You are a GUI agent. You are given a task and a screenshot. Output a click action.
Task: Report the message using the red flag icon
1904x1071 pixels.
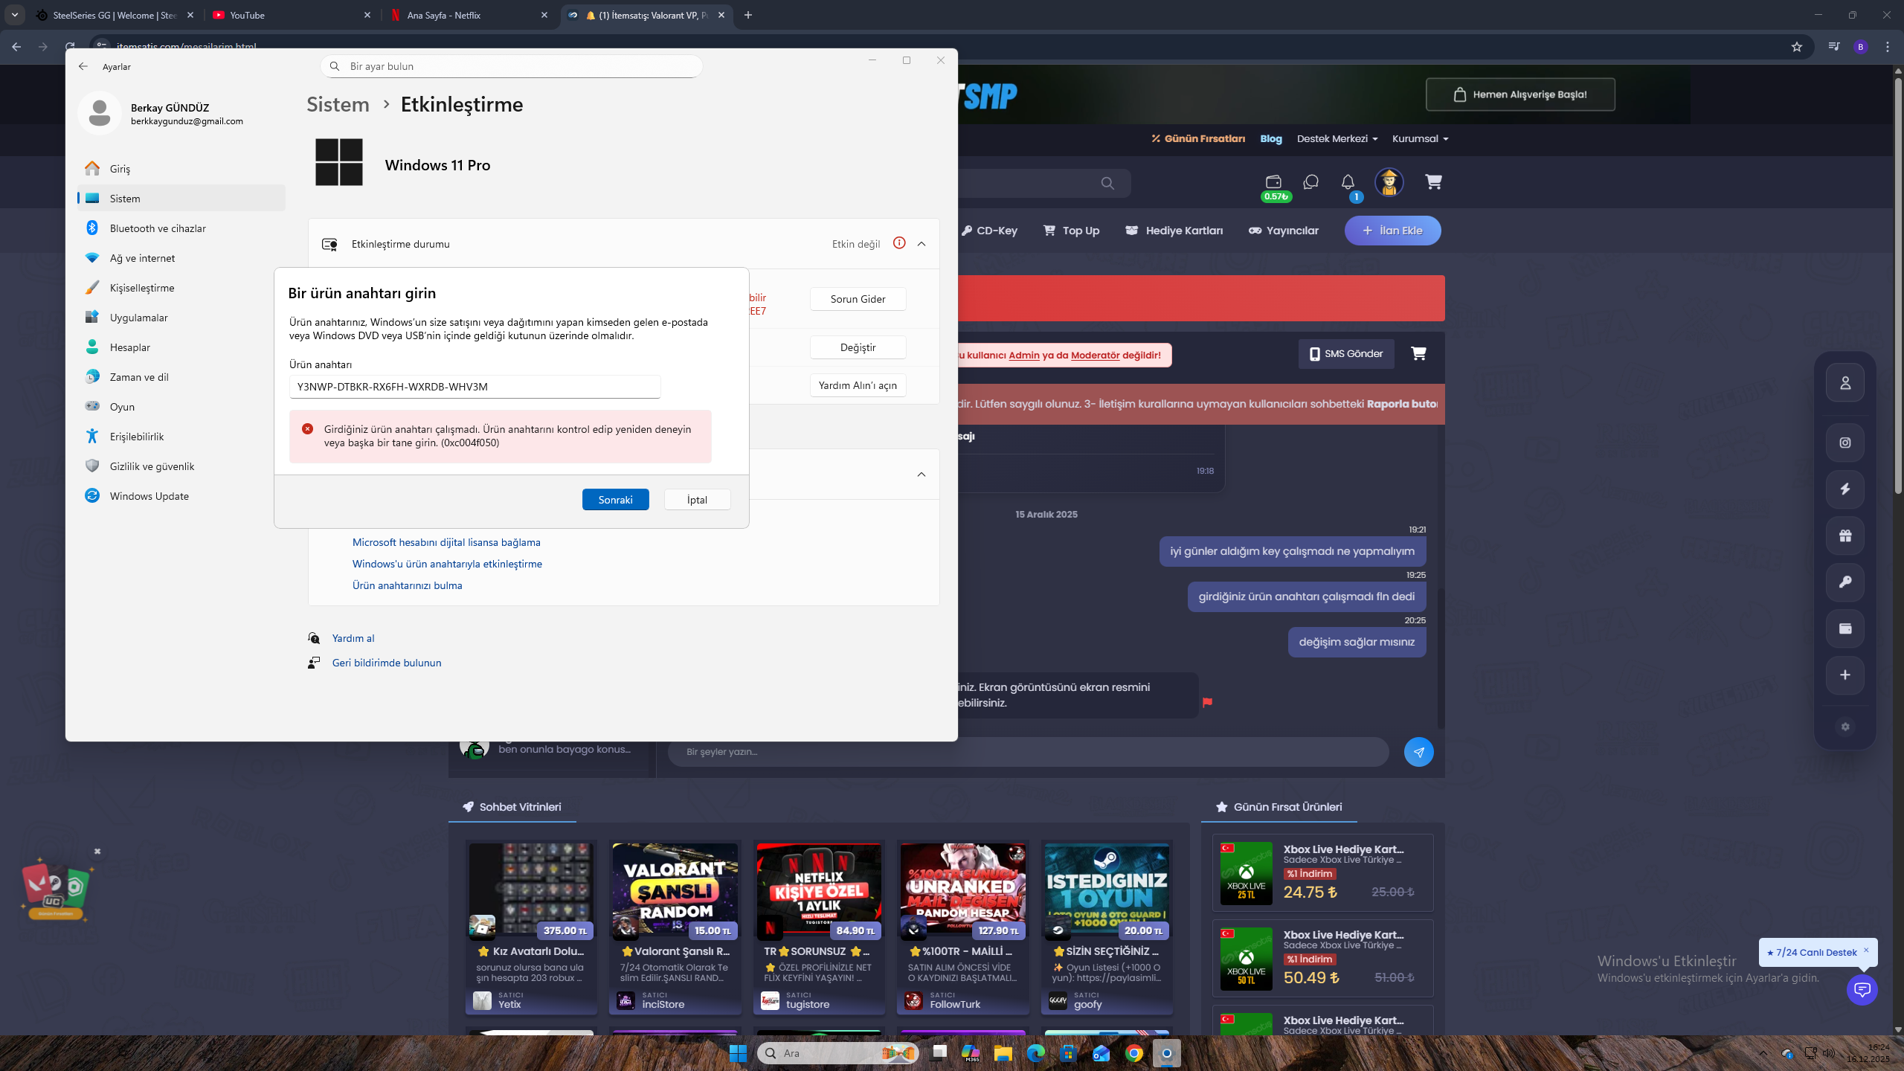1207,702
